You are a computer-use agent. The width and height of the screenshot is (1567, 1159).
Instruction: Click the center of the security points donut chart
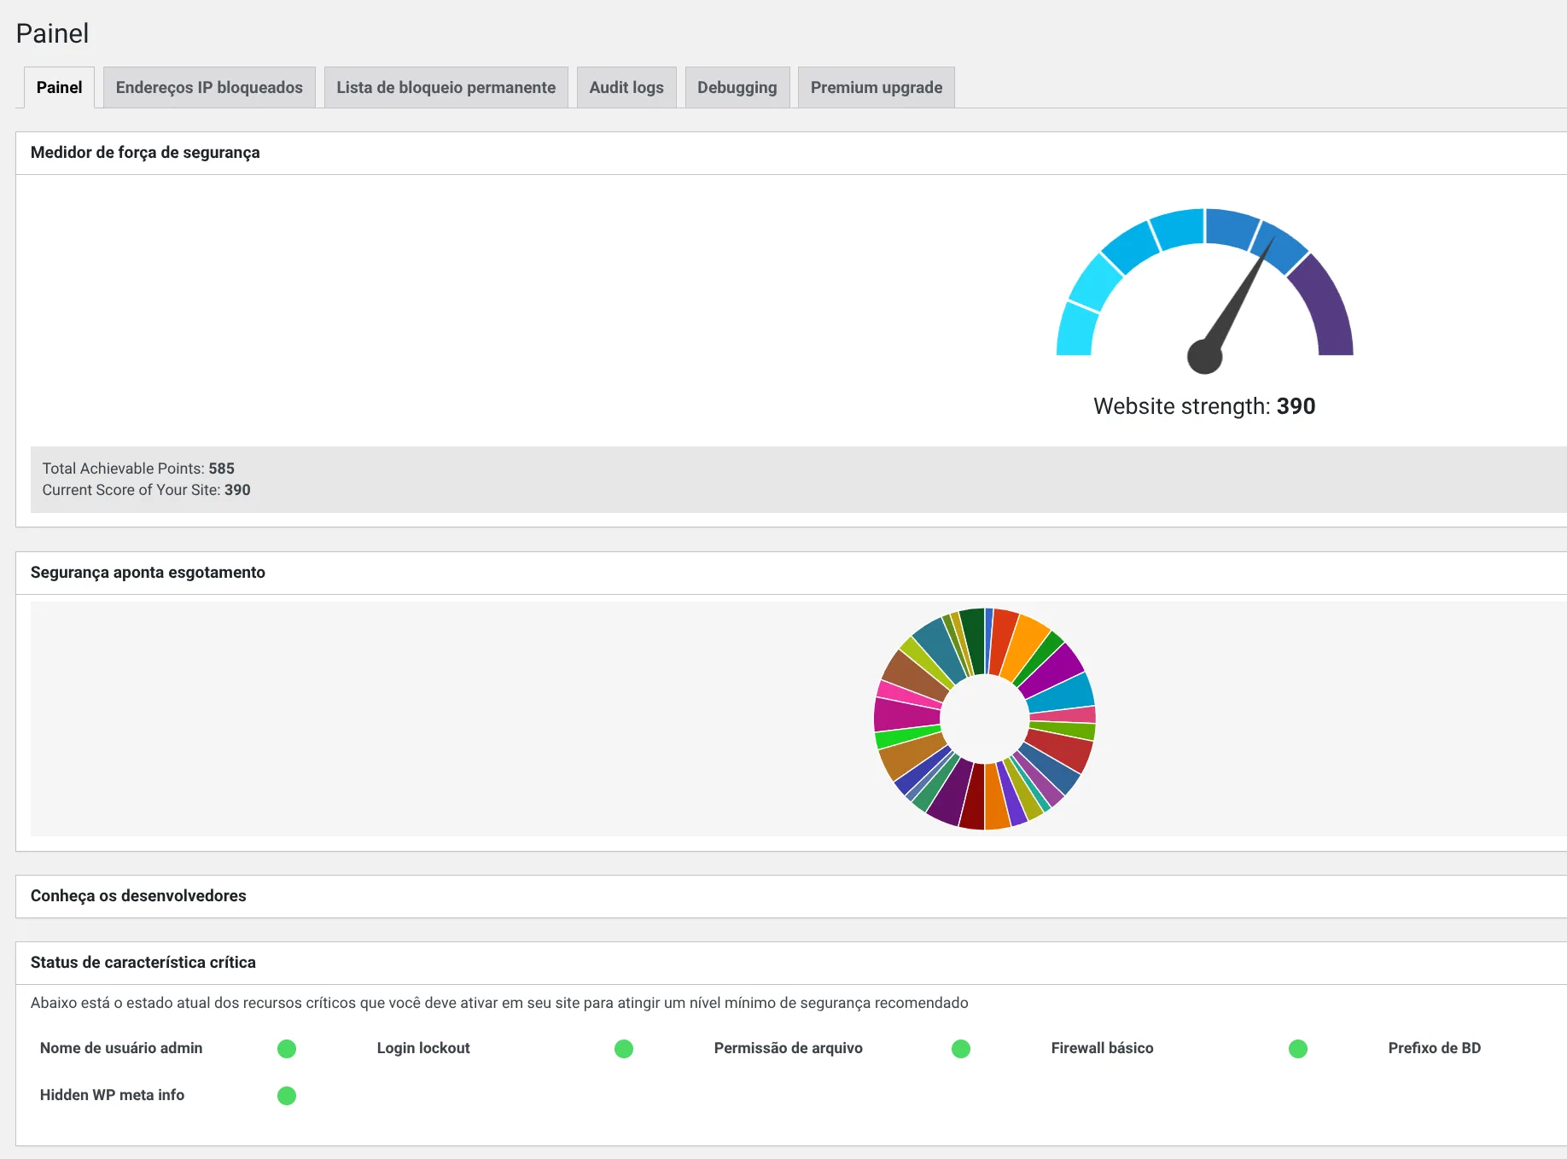coord(983,721)
